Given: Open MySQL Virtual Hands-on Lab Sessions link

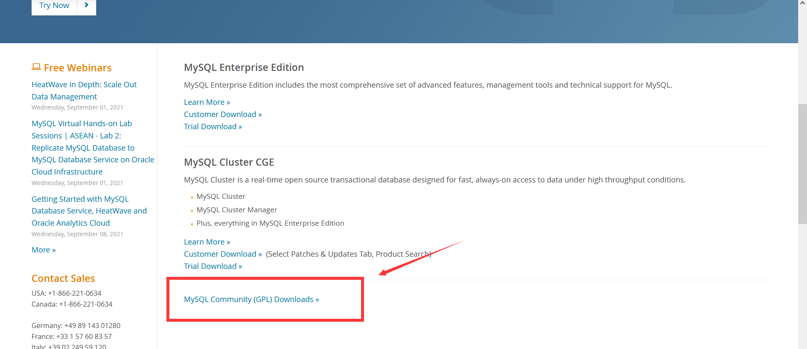Looking at the screenshot, I should pos(93,148).
